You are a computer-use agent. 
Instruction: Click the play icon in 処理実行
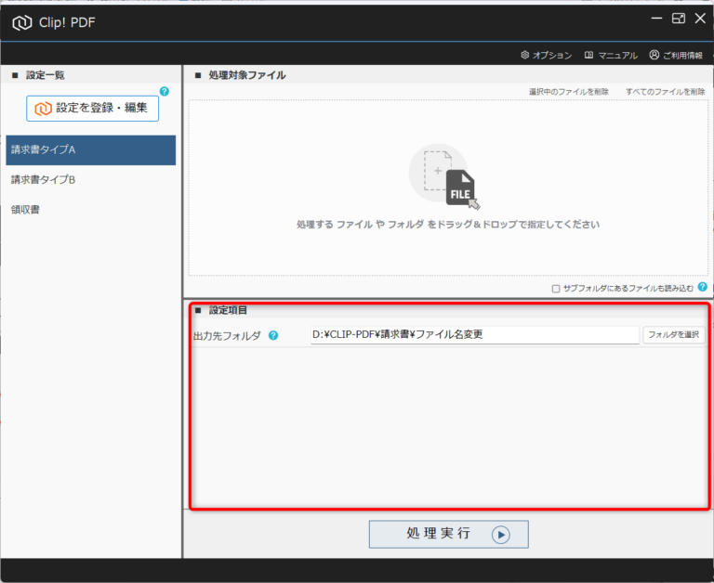(501, 535)
